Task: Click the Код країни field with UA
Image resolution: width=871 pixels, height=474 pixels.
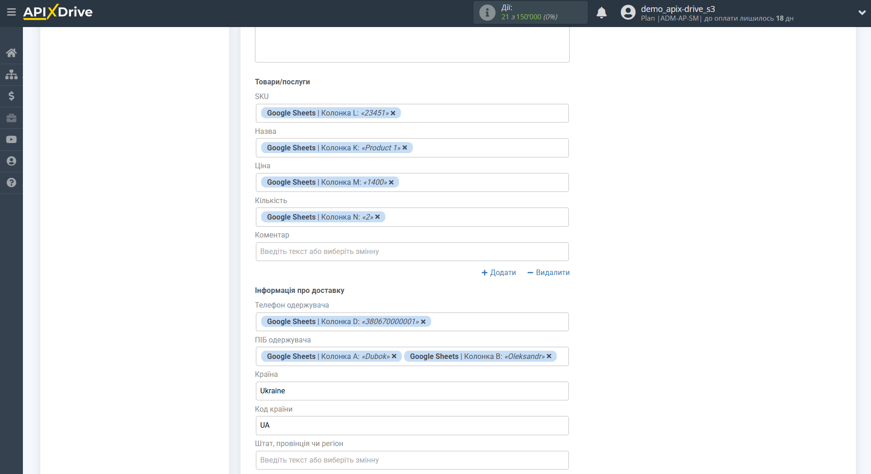Action: click(412, 425)
